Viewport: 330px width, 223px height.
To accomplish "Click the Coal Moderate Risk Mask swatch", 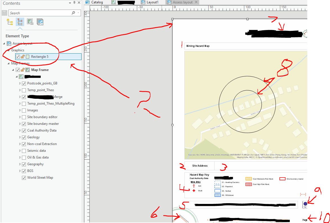I will [x=248, y=179].
